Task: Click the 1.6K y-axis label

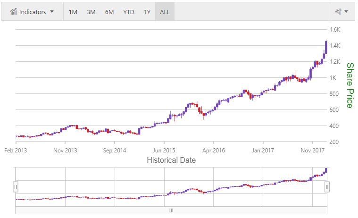Action: 335,29
